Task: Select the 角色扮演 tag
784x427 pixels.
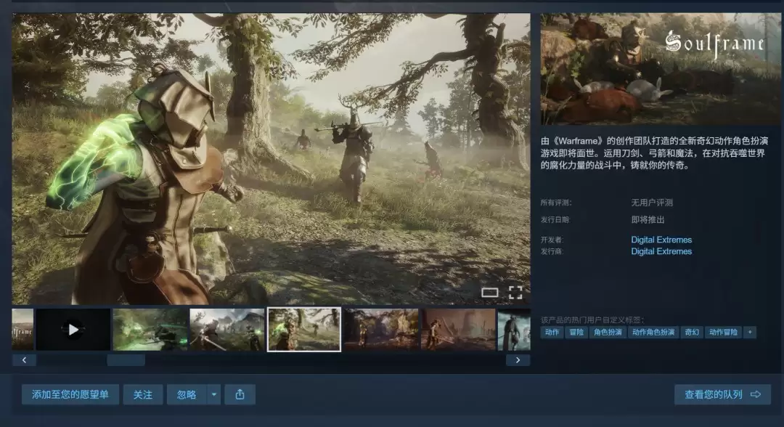Action: 608,332
